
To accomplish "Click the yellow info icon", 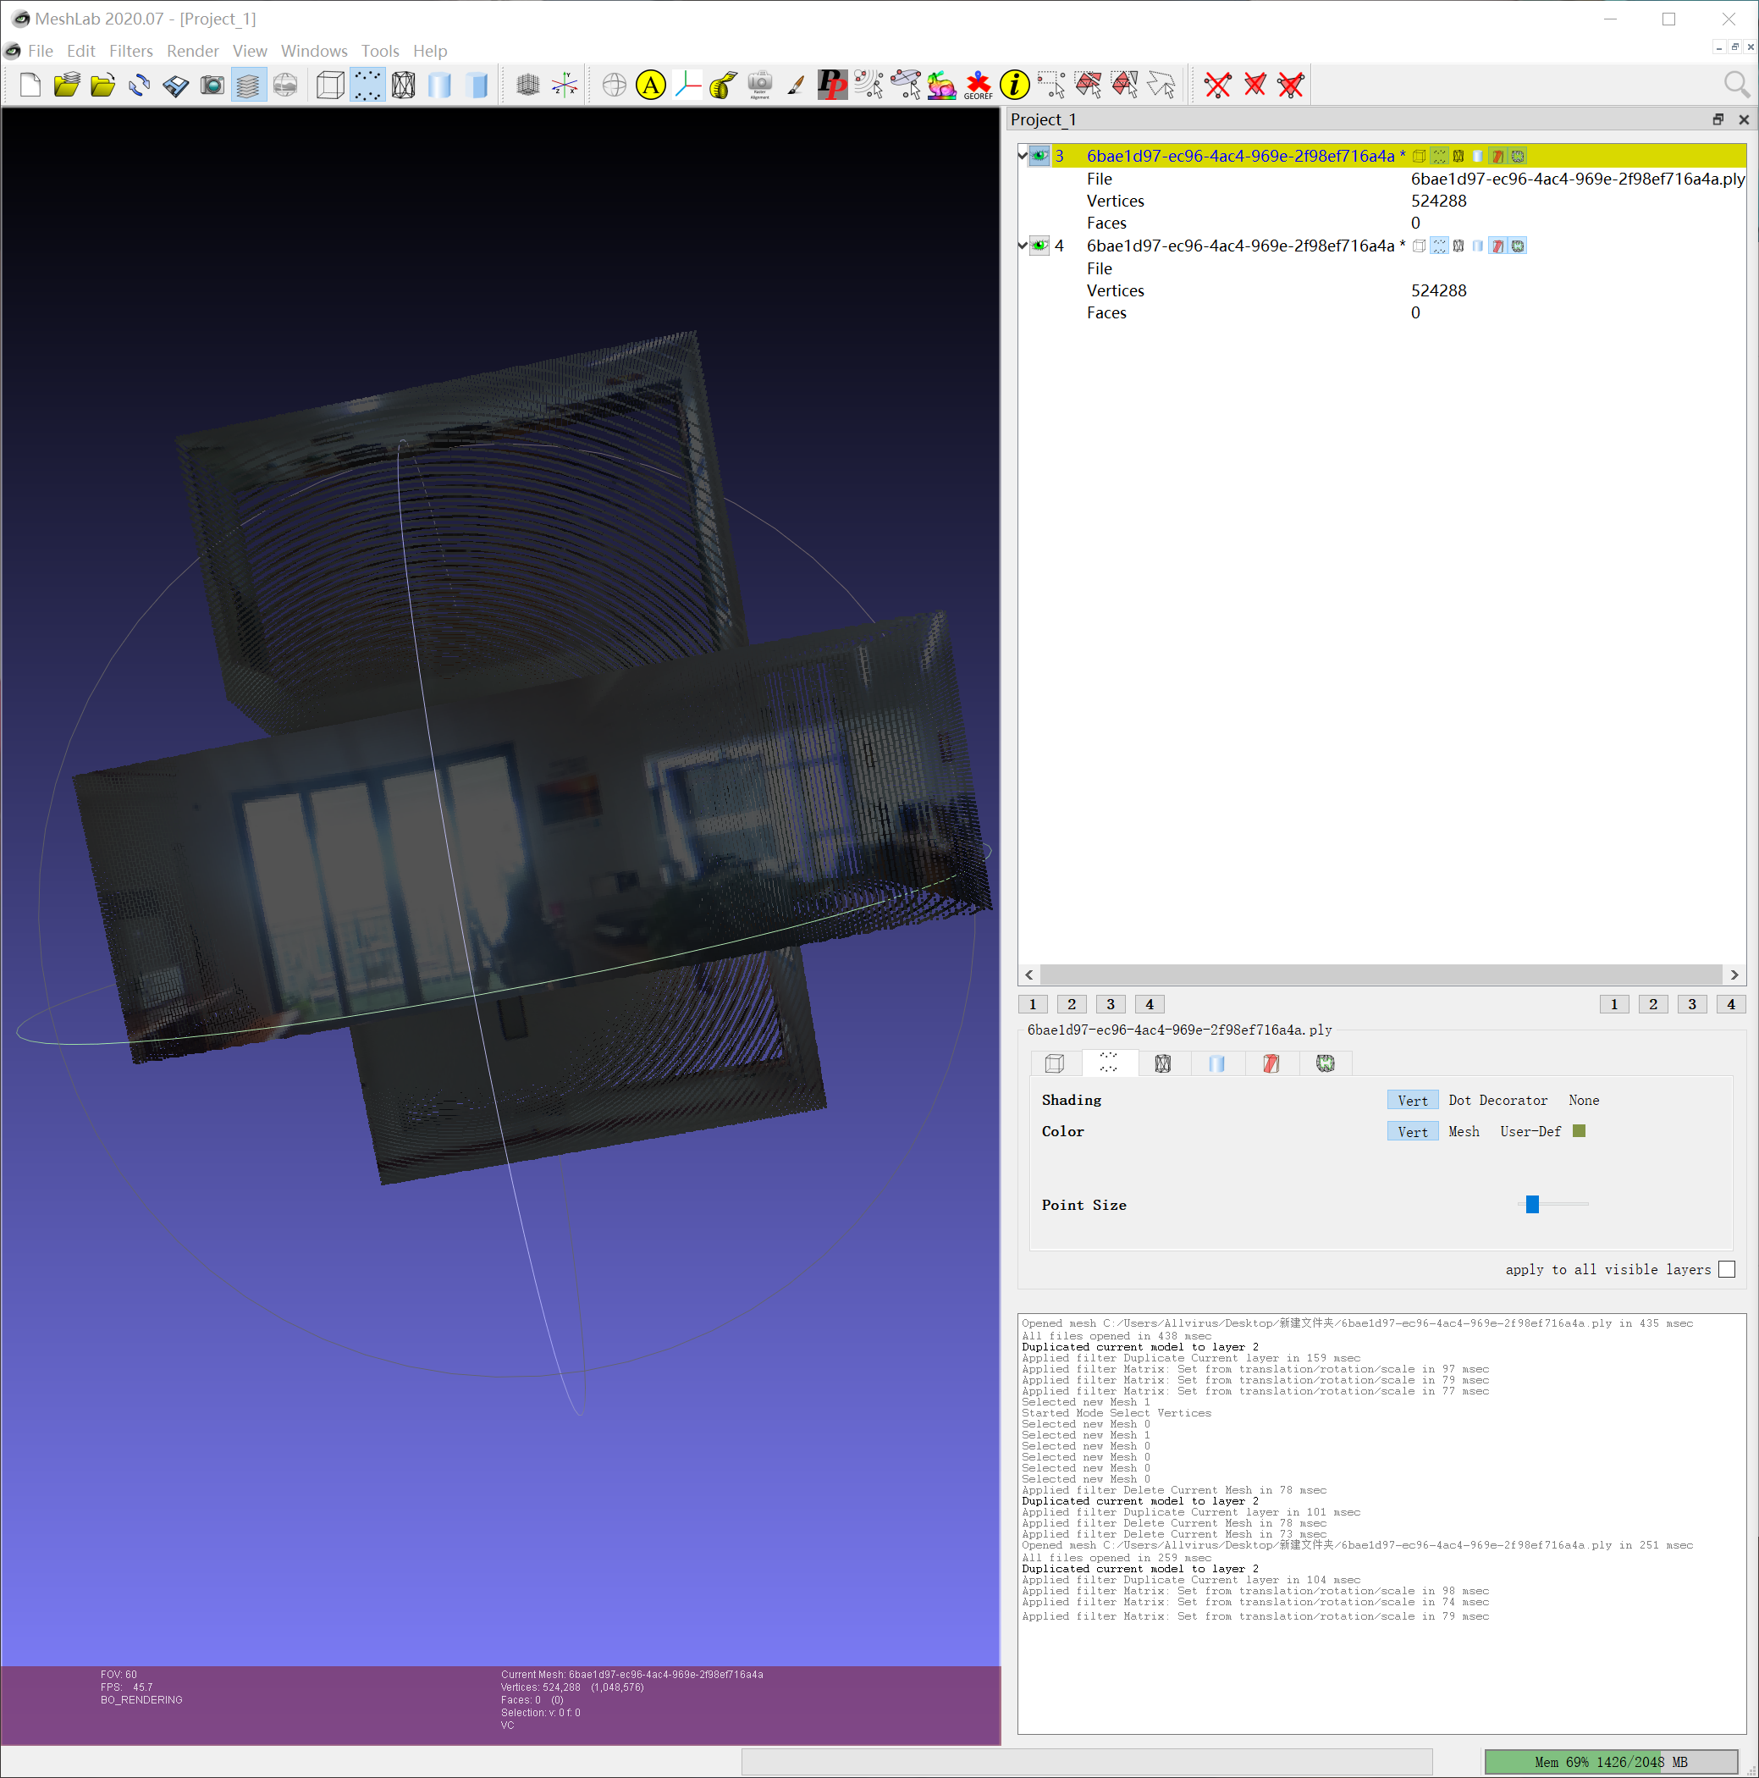I will tap(1014, 86).
